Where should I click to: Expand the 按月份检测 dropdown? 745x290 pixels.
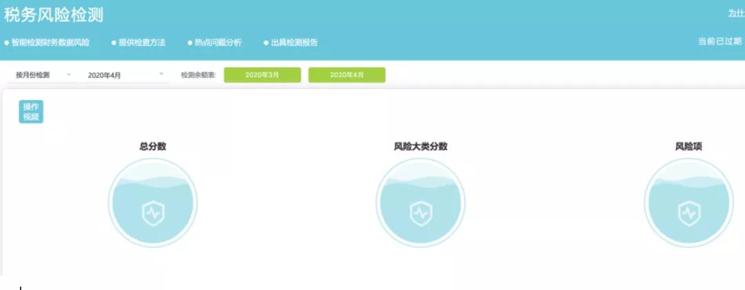43,75
